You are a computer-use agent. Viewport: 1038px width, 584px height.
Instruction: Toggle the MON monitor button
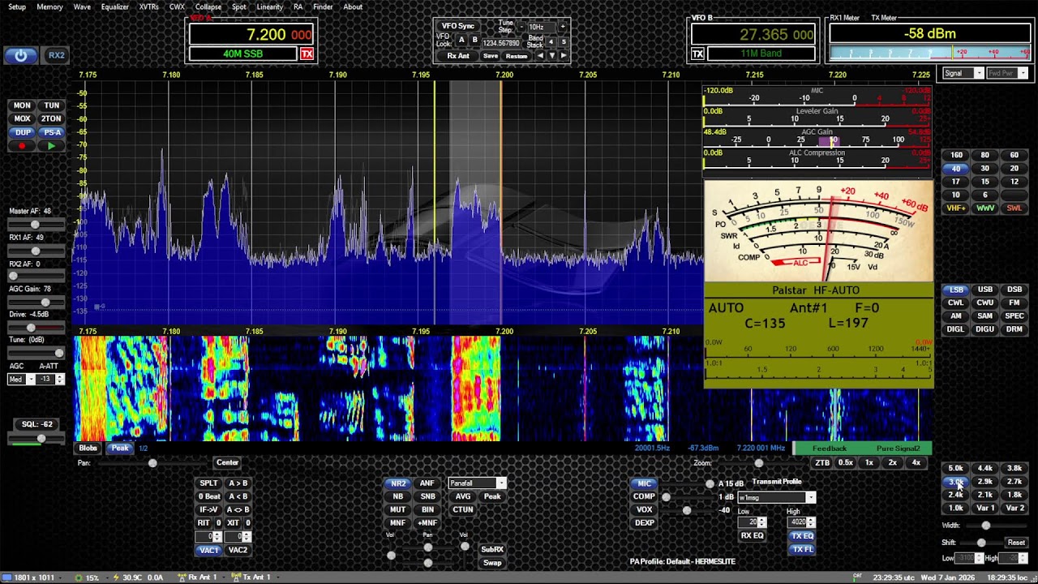[22, 105]
